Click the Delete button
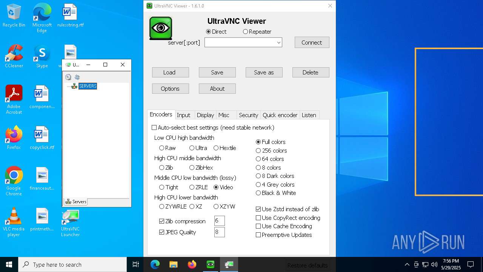483x272 pixels. coord(311,72)
